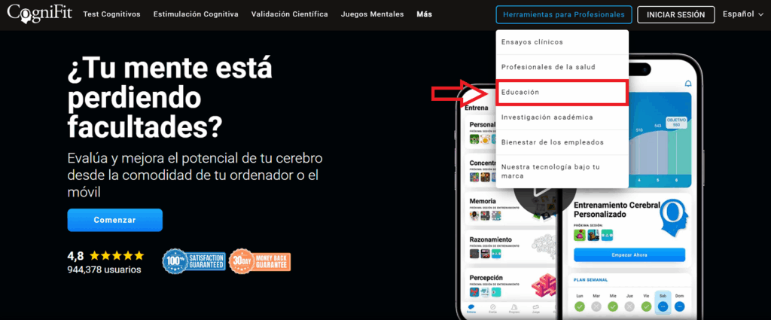The height and width of the screenshot is (320, 771).
Task: Open the Test Cognitivos nav link
Action: [x=111, y=14]
